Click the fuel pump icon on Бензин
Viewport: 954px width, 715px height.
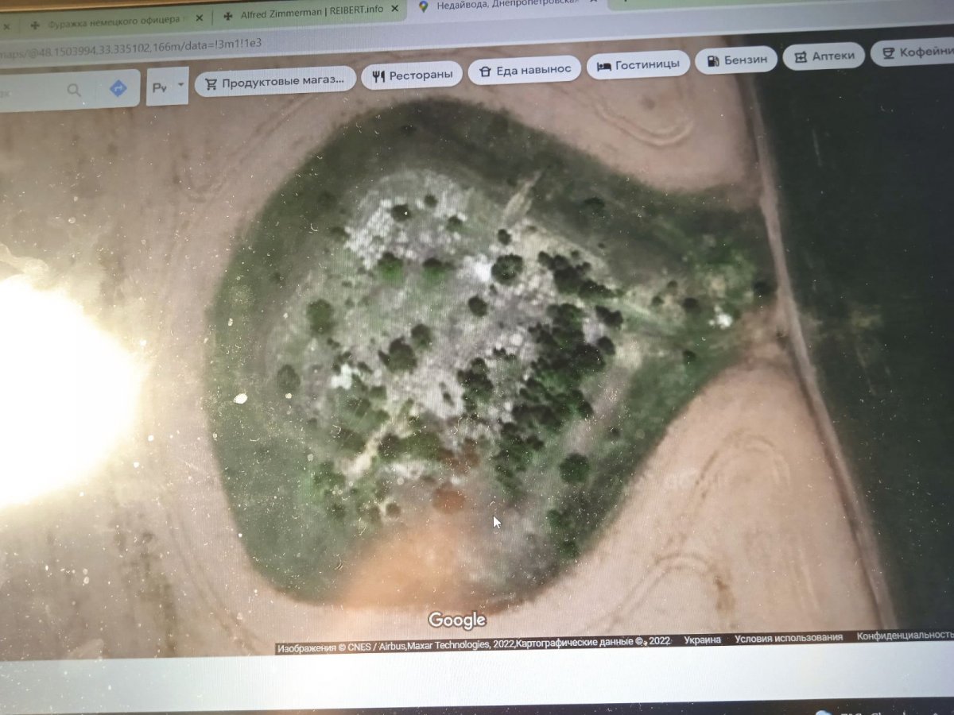pyautogui.click(x=712, y=60)
